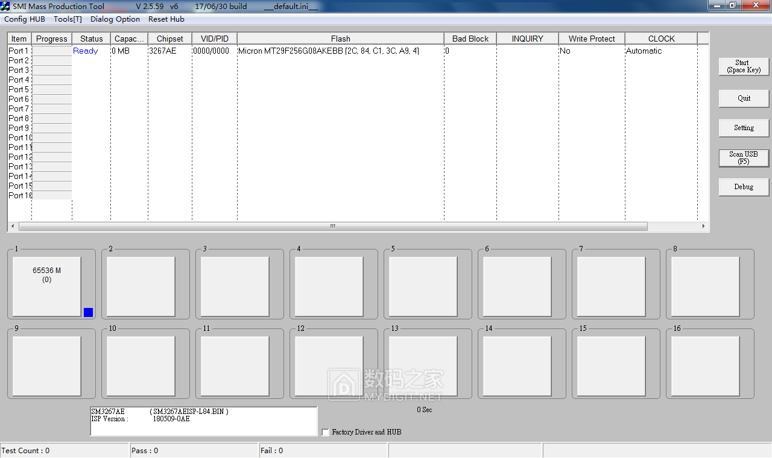The width and height of the screenshot is (772, 458).
Task: Click the Flash column header
Action: click(340, 39)
